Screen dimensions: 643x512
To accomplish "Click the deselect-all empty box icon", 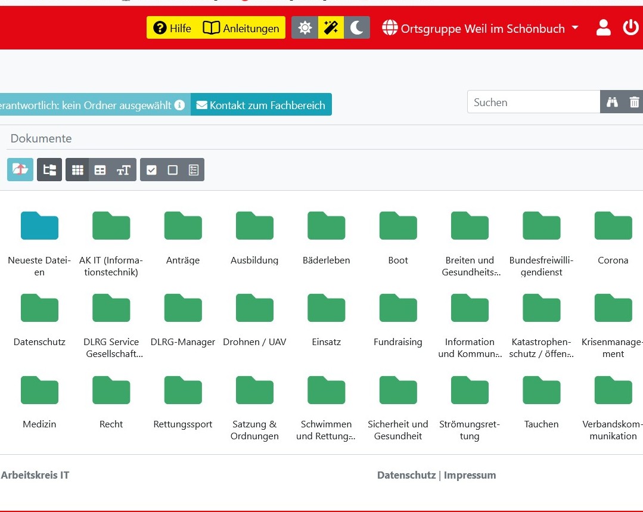I will (172, 170).
